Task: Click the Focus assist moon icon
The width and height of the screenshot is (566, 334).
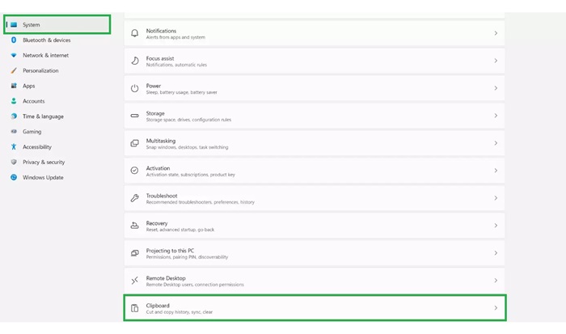Action: pyautogui.click(x=135, y=61)
